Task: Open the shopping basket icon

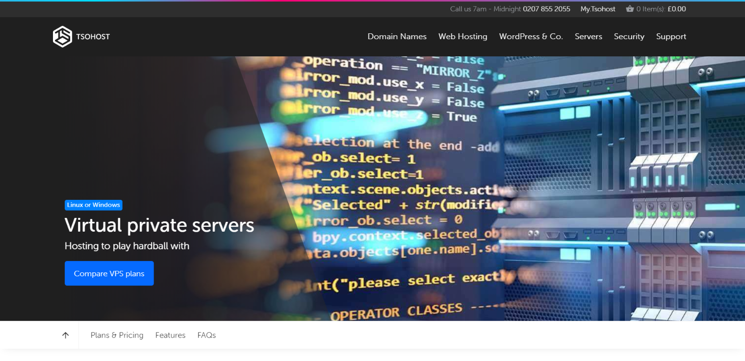Action: click(630, 9)
